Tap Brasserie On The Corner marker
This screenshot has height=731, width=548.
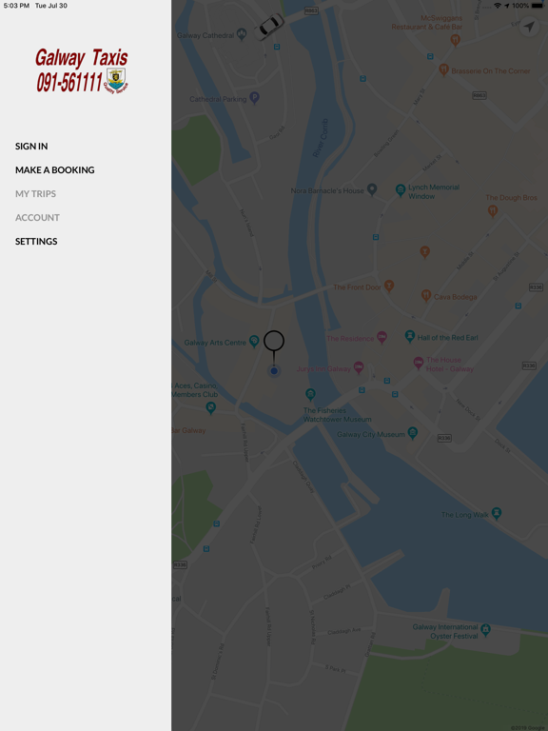[443, 69]
